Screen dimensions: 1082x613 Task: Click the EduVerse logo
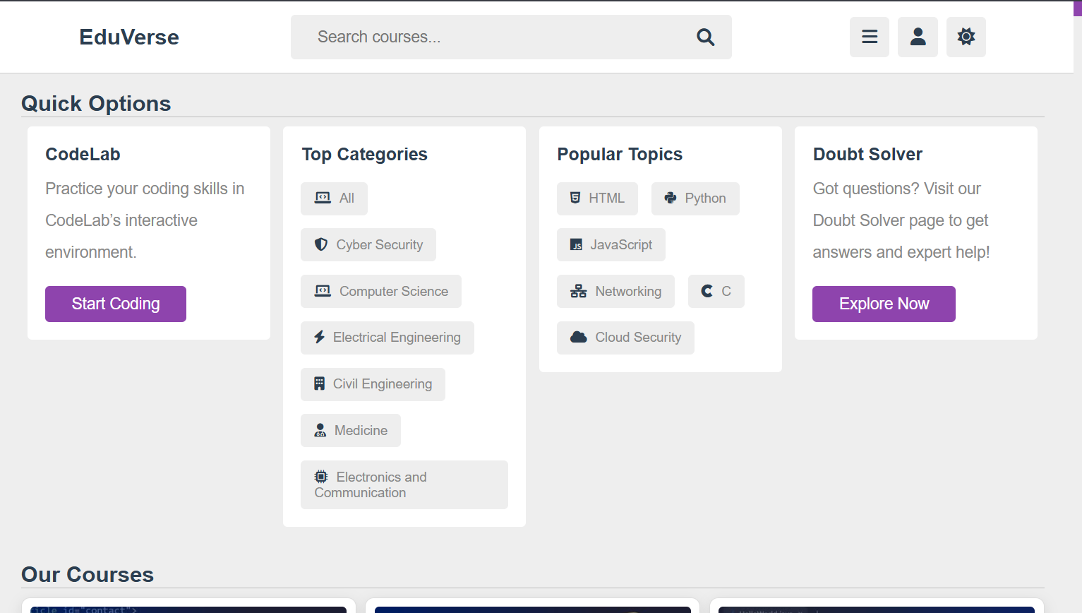coord(129,37)
